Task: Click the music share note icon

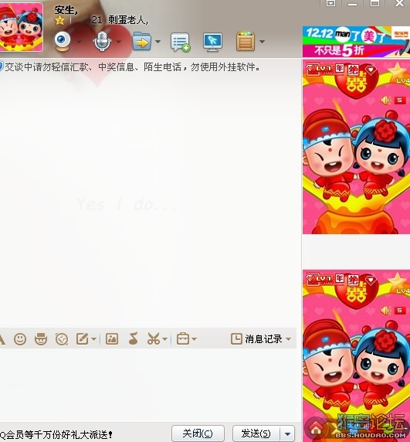Action: point(134,338)
